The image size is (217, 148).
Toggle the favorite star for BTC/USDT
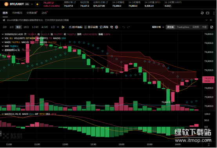click(x=37, y=4)
